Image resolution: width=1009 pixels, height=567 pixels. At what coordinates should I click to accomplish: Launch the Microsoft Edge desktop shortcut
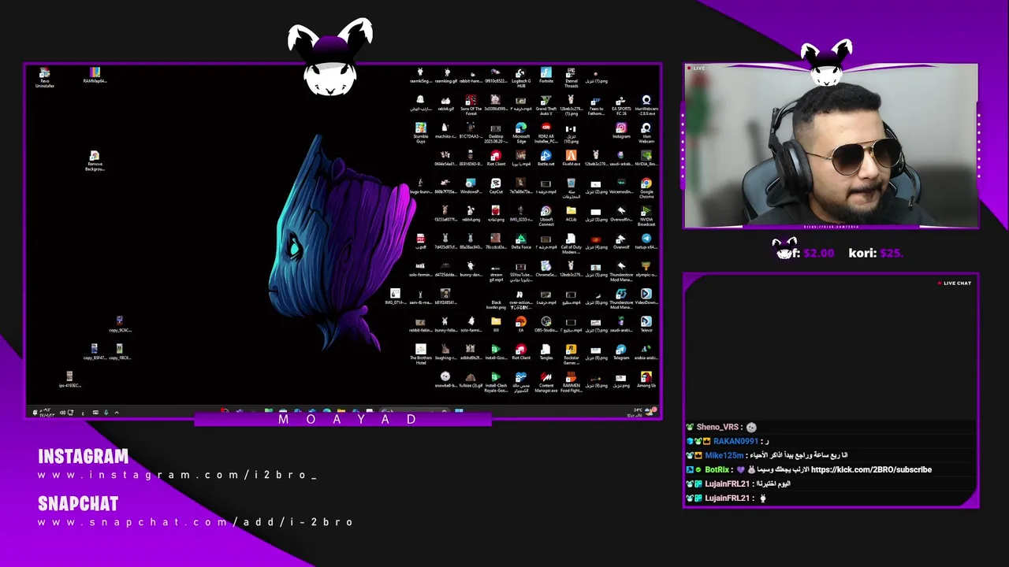tap(520, 133)
